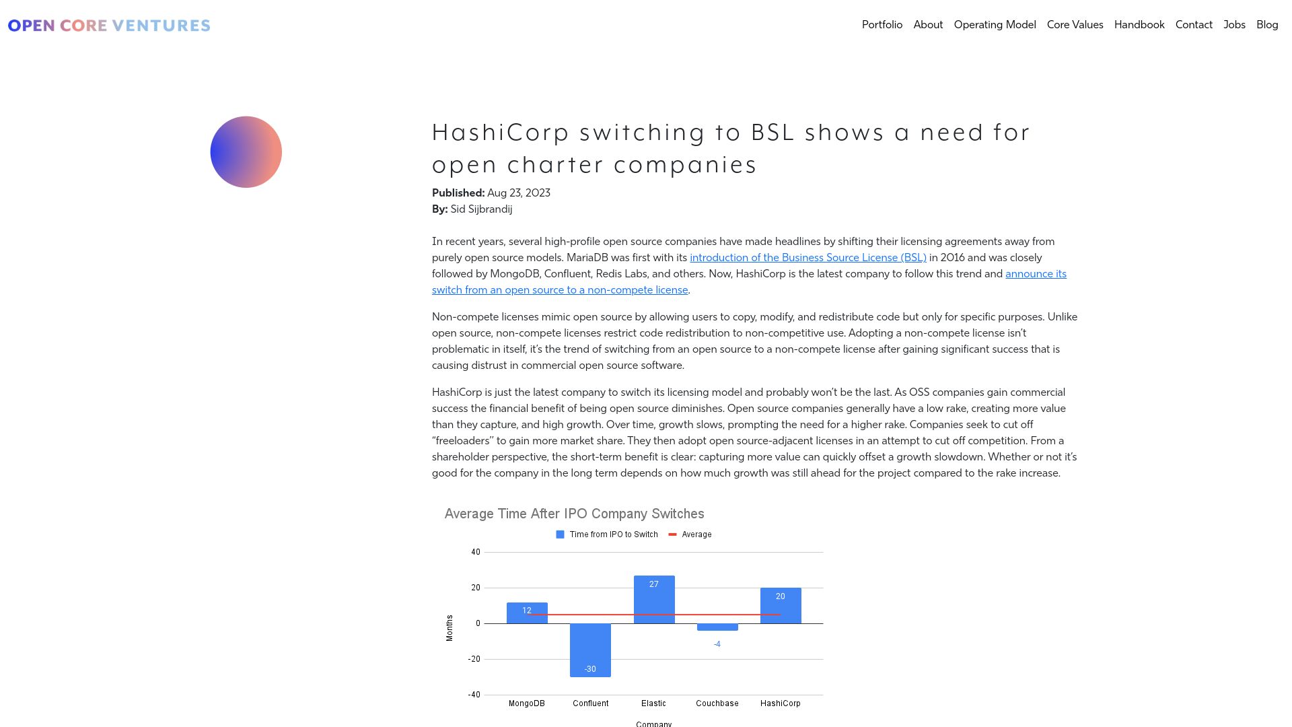Visit the Blog section
The width and height of the screenshot is (1292, 727).
point(1267,25)
